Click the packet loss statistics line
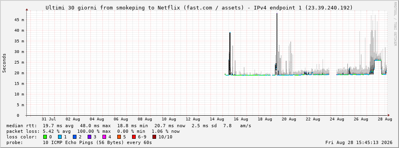Viewport: 399px width, 148px height. point(93,132)
